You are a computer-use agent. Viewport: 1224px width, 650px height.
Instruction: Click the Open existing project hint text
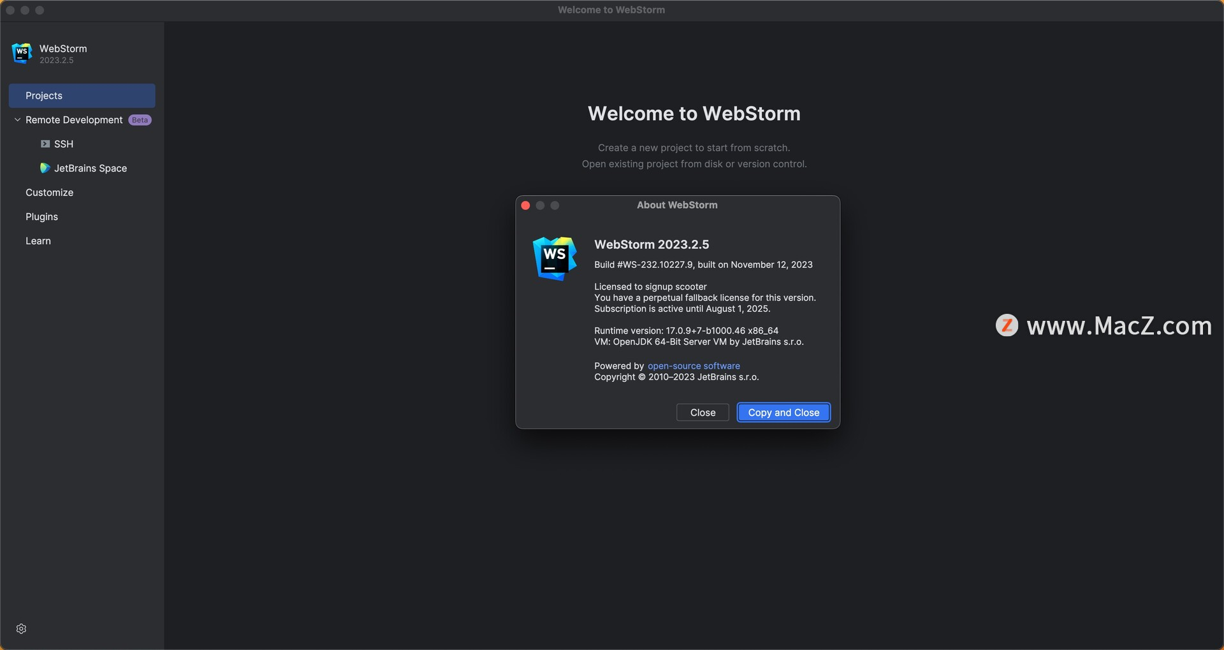694,164
